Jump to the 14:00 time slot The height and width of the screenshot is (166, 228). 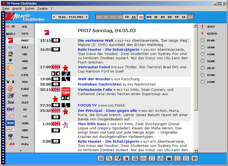(208, 54)
